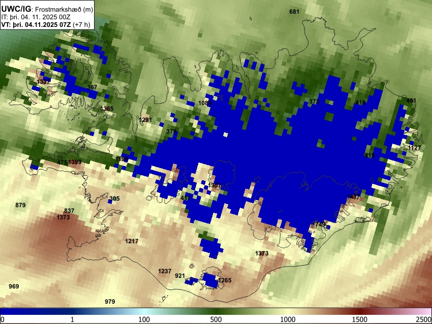The image size is (432, 324).
Task: Click the 969 value over the ocean
Action: pyautogui.click(x=14, y=286)
